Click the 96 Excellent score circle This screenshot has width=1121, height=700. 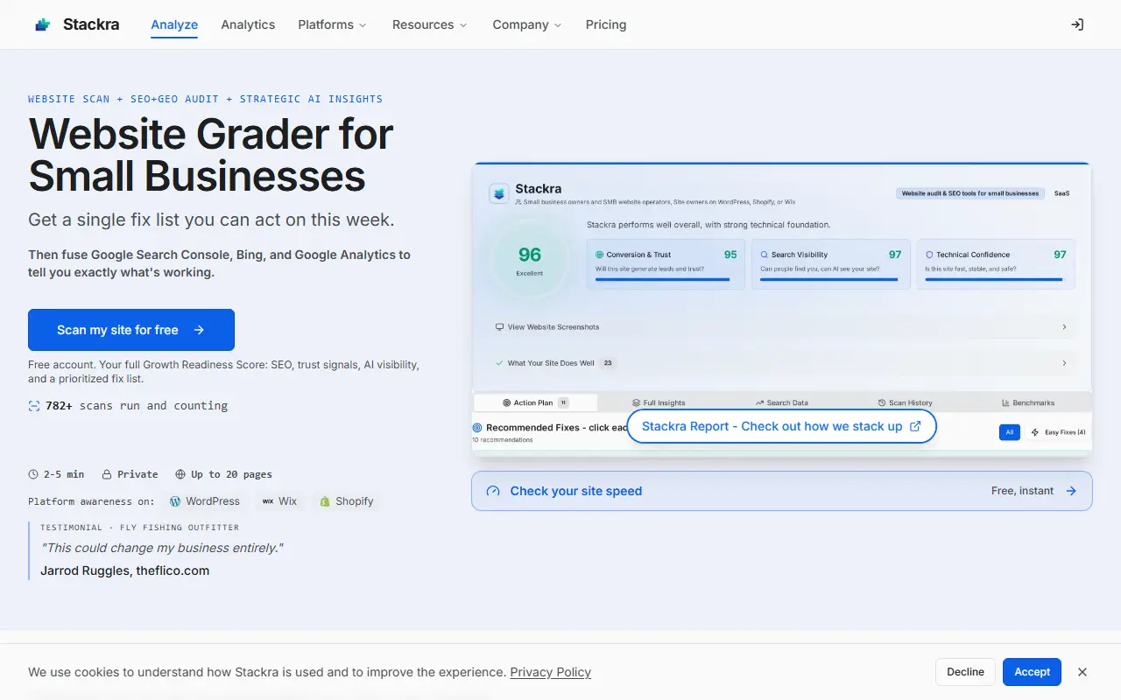(529, 261)
